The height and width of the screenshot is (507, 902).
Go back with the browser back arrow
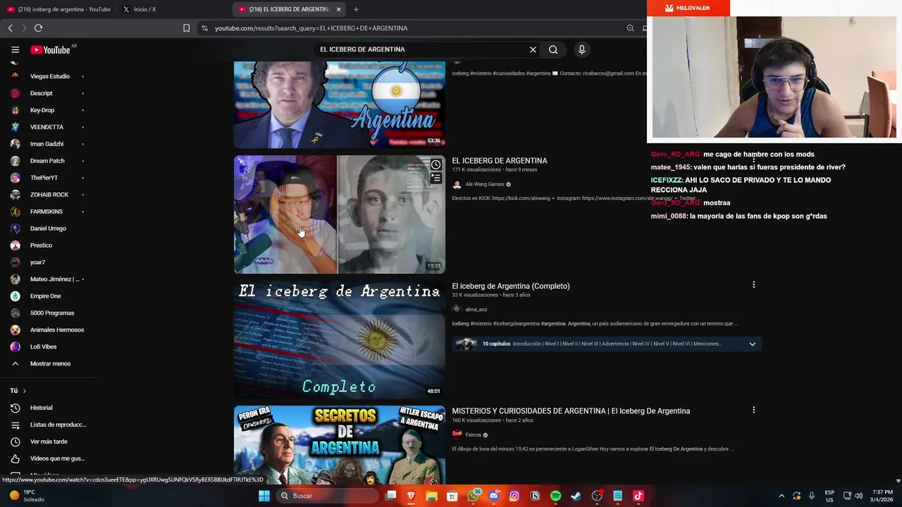[x=10, y=28]
